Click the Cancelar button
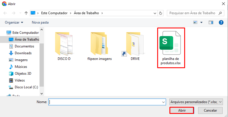This screenshot has height=117, width=228. point(210,110)
